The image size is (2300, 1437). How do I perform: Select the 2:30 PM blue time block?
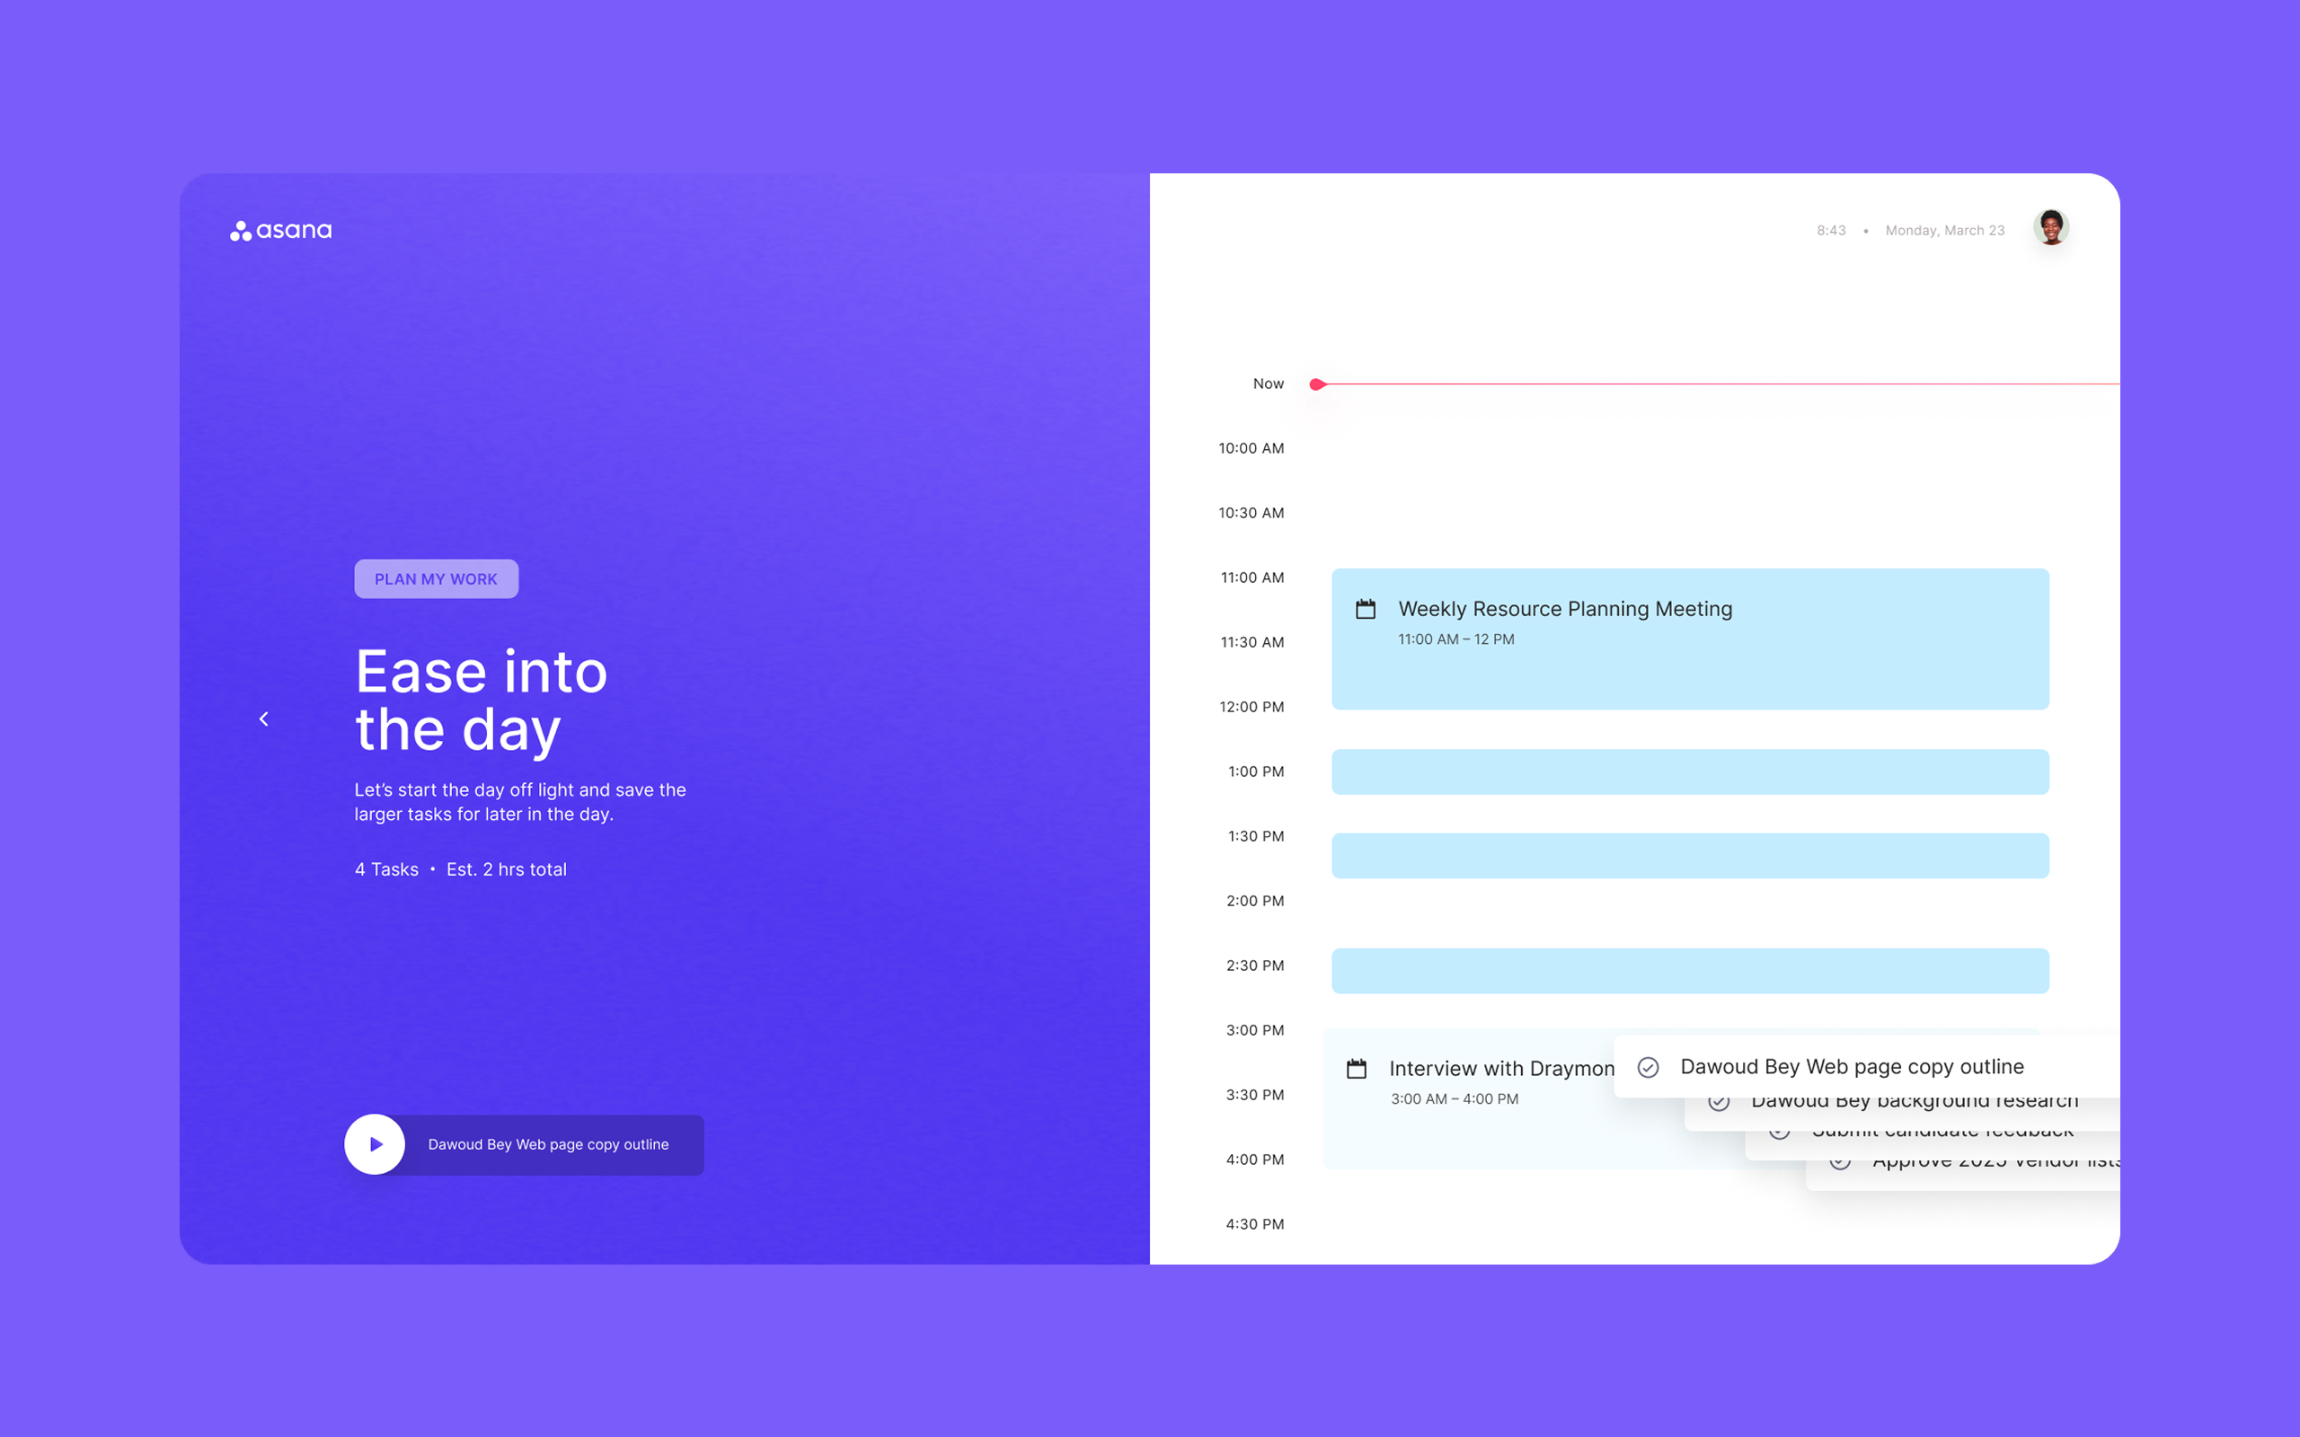coord(1690,970)
